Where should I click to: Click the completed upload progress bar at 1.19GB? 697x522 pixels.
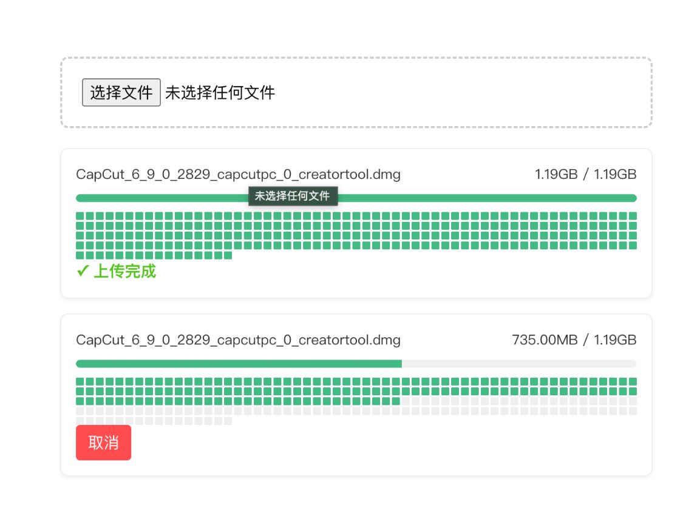coord(356,198)
